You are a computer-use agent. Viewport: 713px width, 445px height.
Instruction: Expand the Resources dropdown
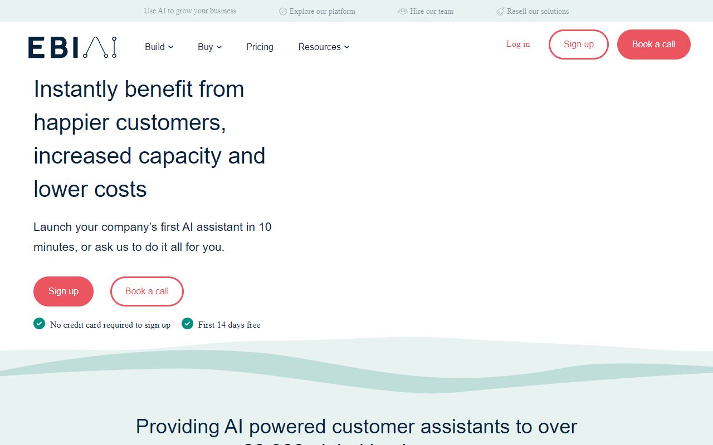323,47
